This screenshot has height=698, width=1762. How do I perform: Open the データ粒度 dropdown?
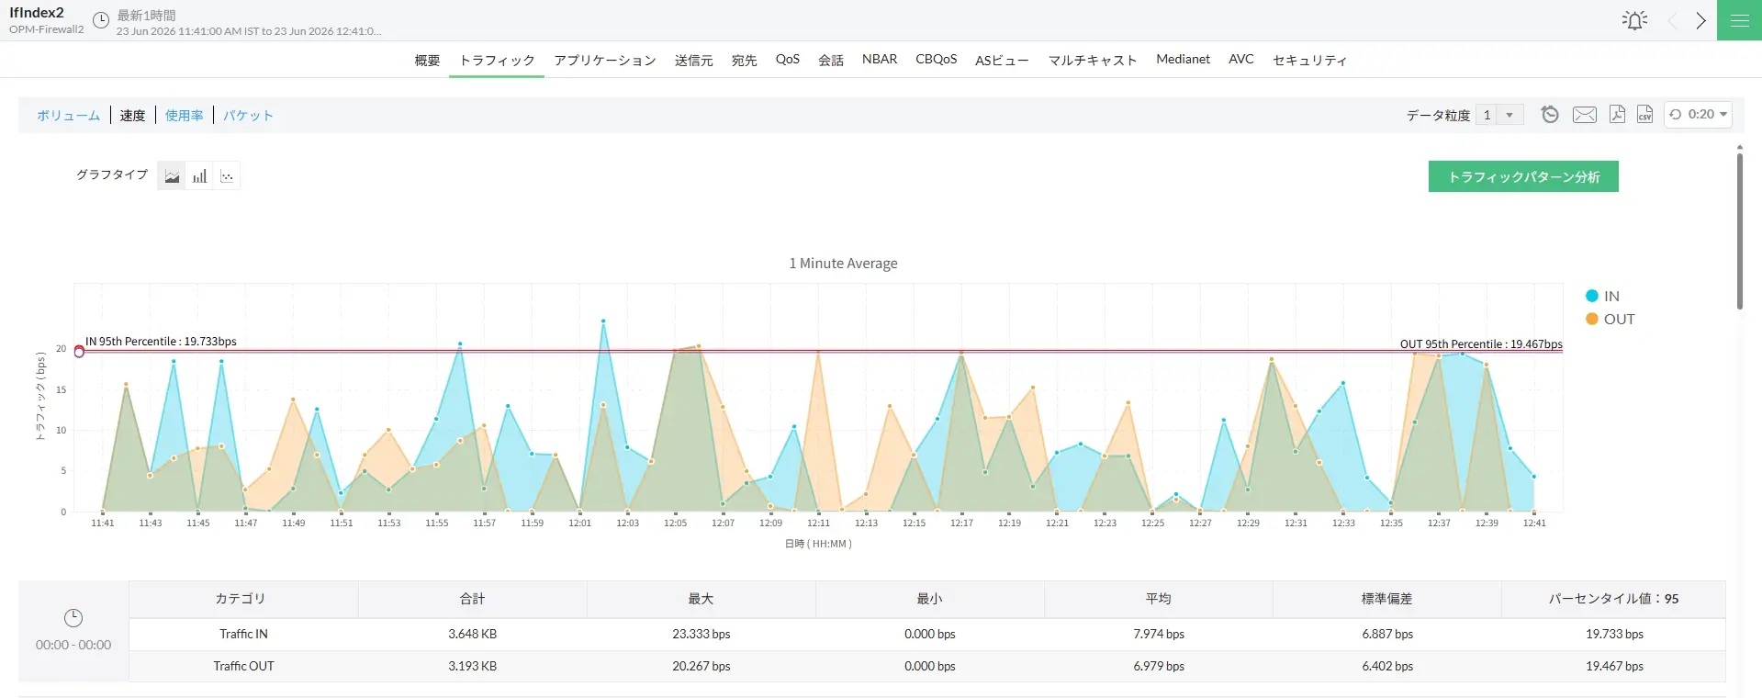1500,115
